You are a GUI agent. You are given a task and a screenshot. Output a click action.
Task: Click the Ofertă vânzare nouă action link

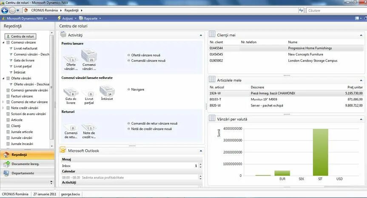(145, 55)
